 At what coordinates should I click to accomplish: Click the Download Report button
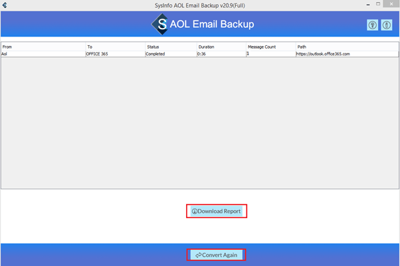pos(217,211)
